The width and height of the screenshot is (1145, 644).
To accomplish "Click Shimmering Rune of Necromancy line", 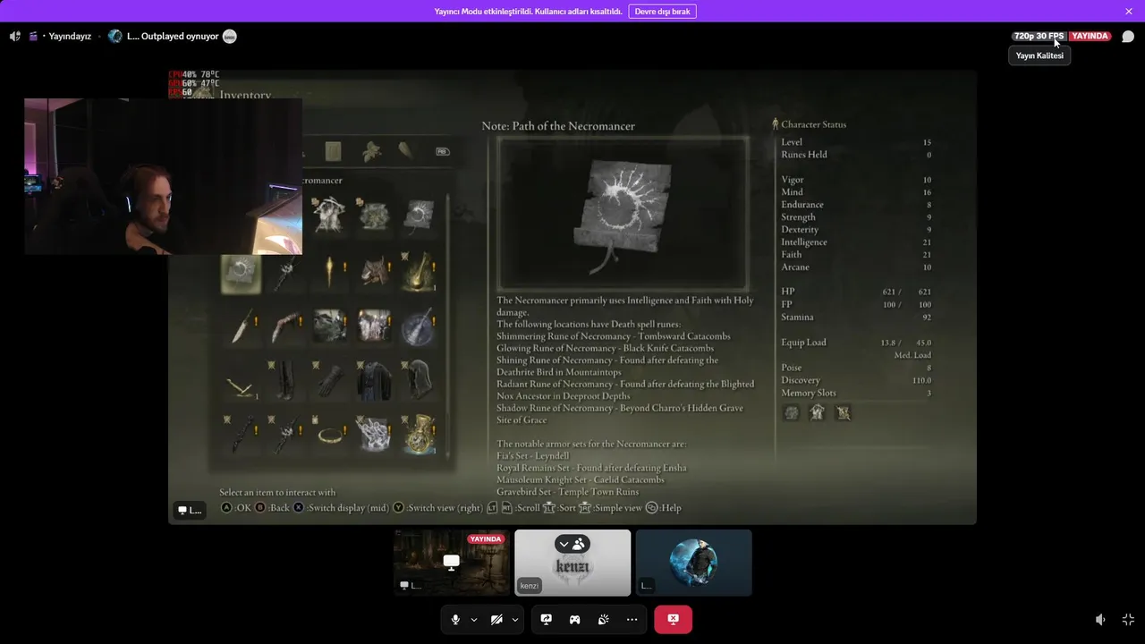I will coord(614,336).
